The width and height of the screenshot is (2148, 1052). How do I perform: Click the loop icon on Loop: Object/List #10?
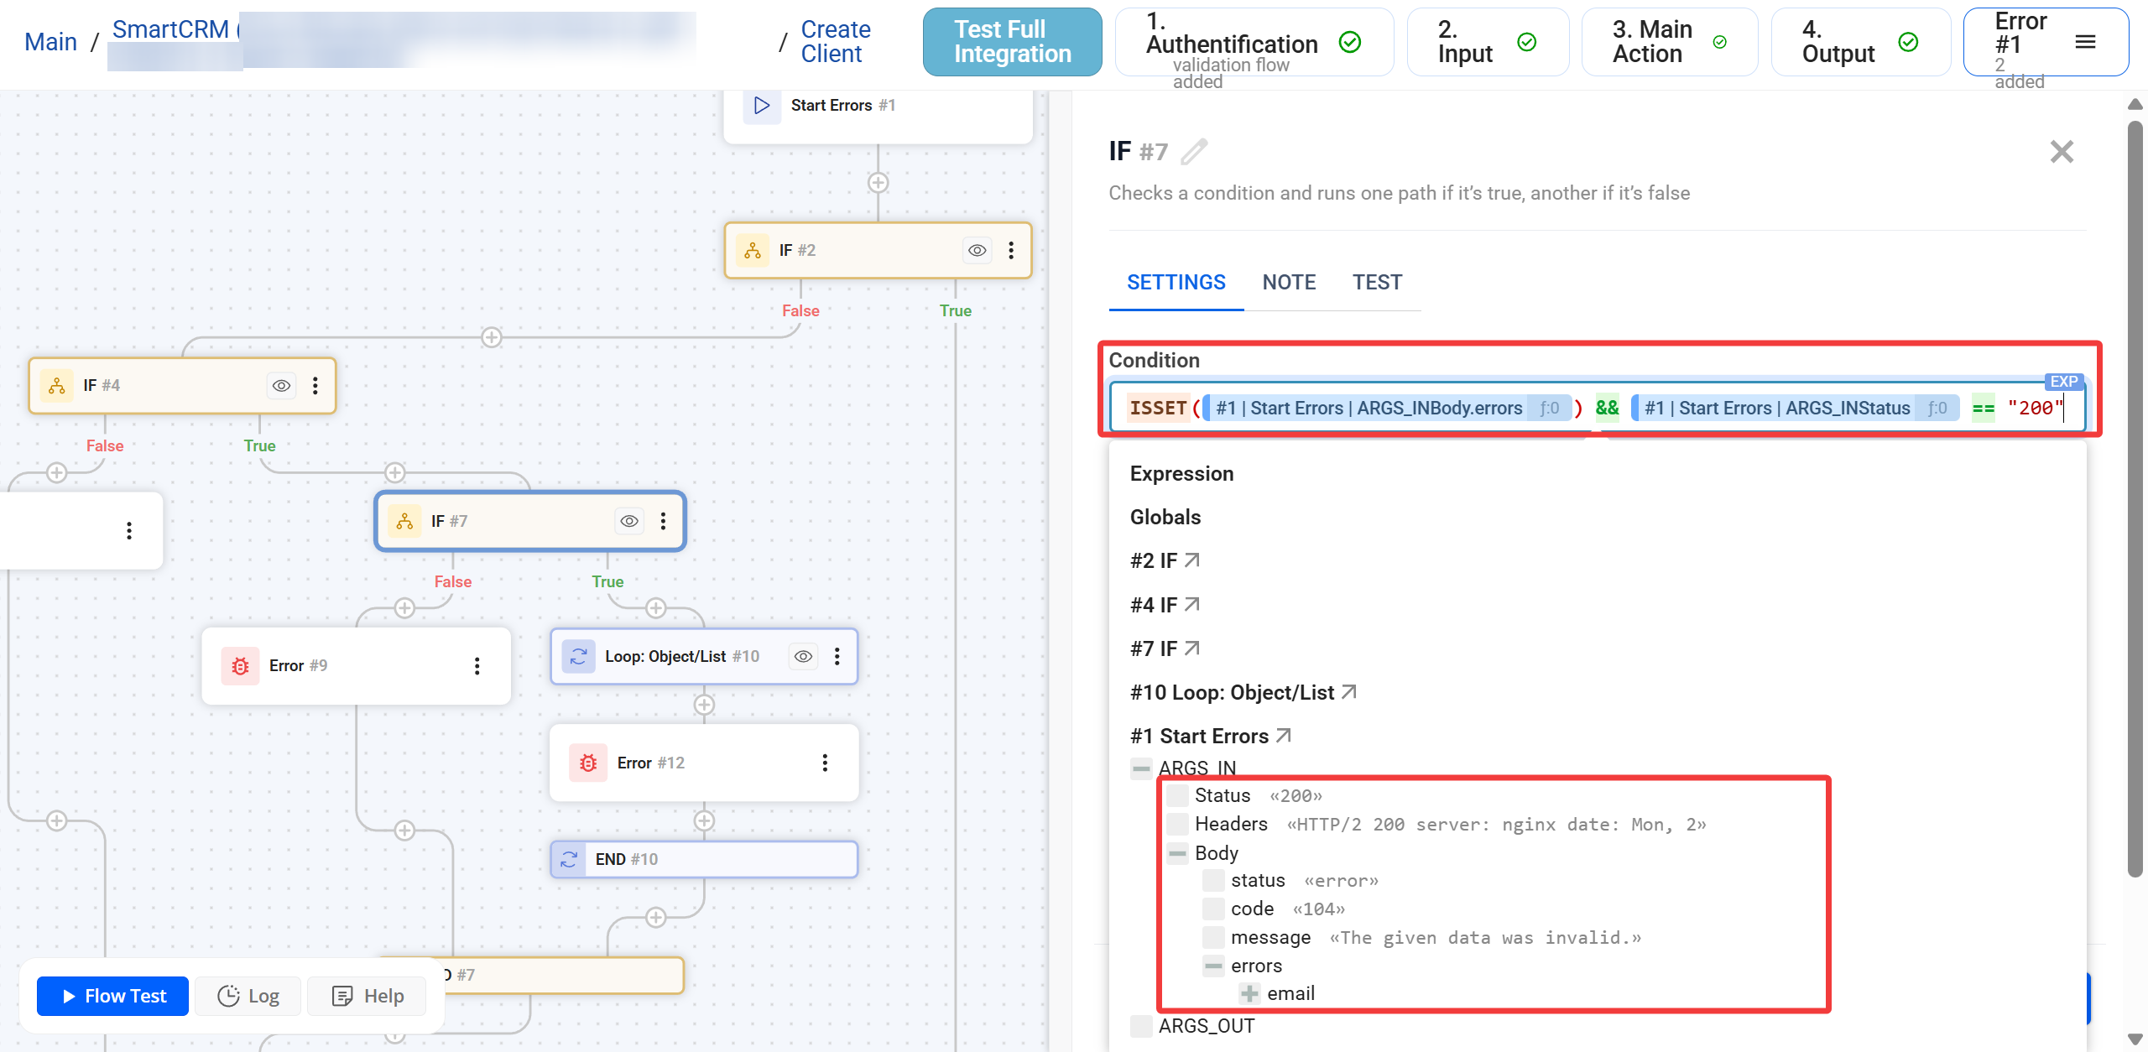pos(578,656)
